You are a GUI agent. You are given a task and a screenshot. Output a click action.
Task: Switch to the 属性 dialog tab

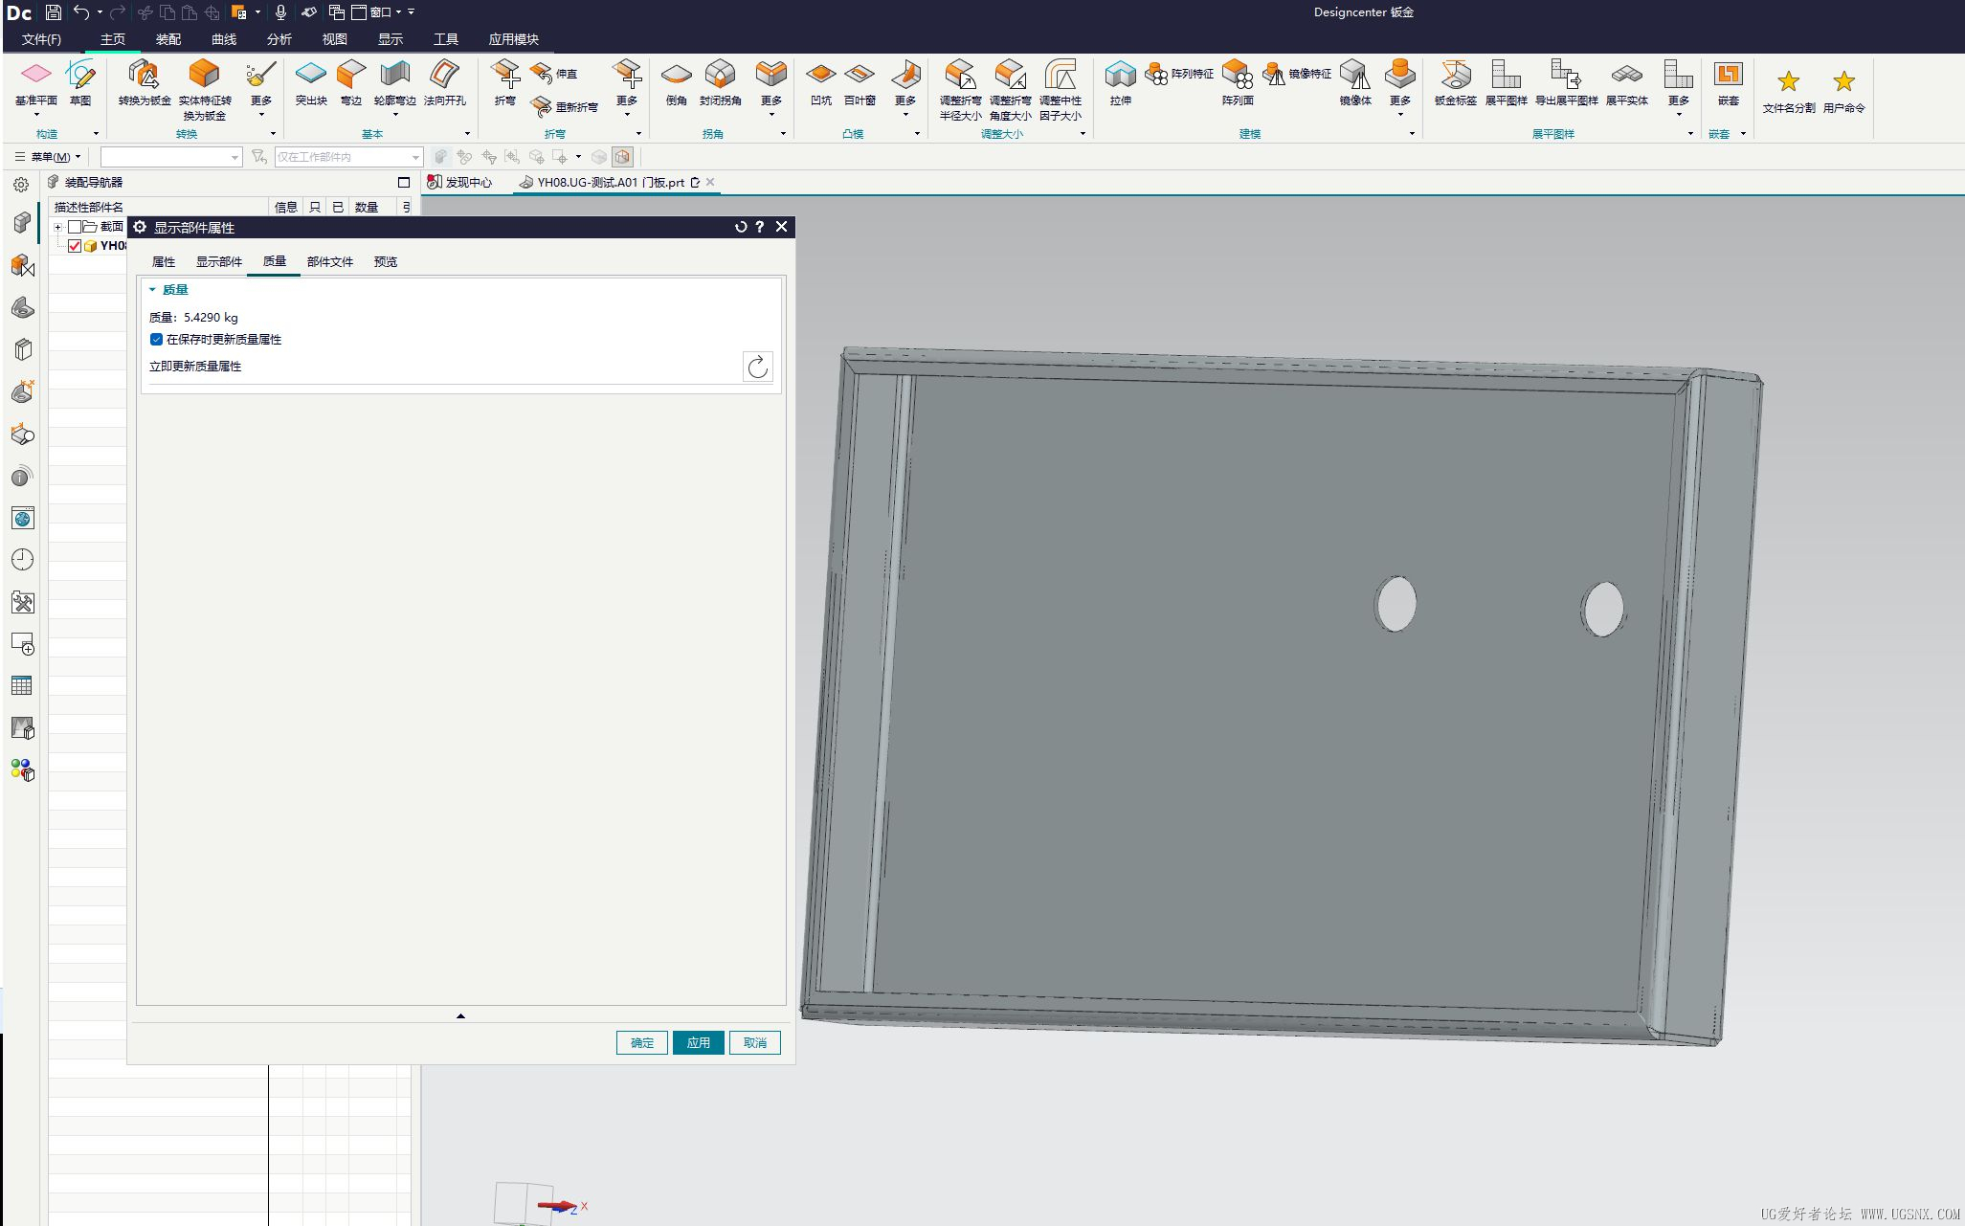point(164,261)
